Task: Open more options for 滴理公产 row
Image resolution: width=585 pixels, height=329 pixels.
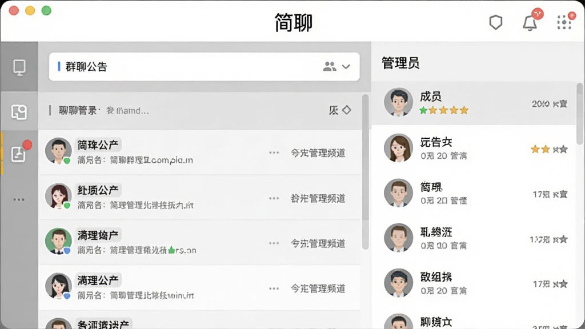Action: point(274,288)
